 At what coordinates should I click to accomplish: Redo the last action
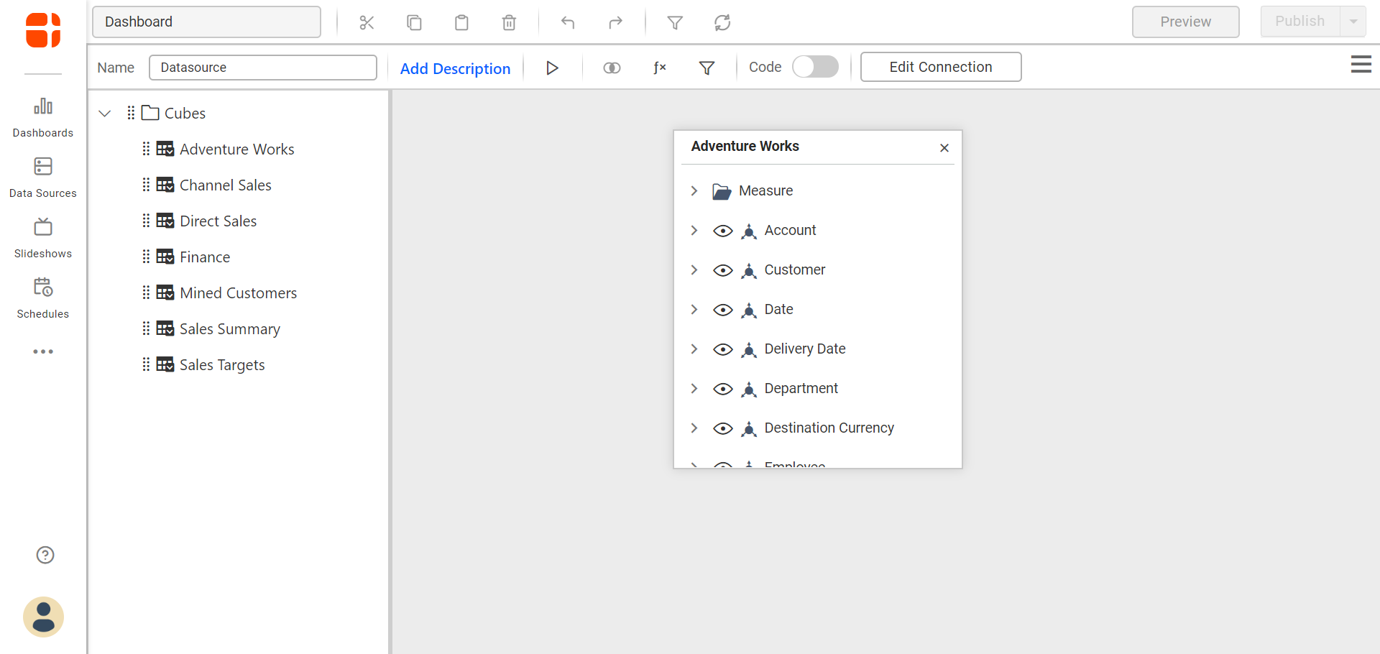tap(615, 23)
